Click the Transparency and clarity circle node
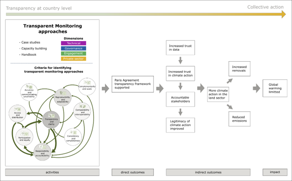Image resolution: width=292 pixels, height=181 pixels. 51,120
